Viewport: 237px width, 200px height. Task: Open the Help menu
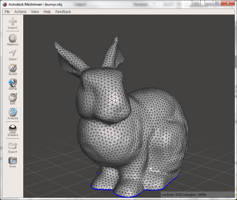tap(47, 12)
